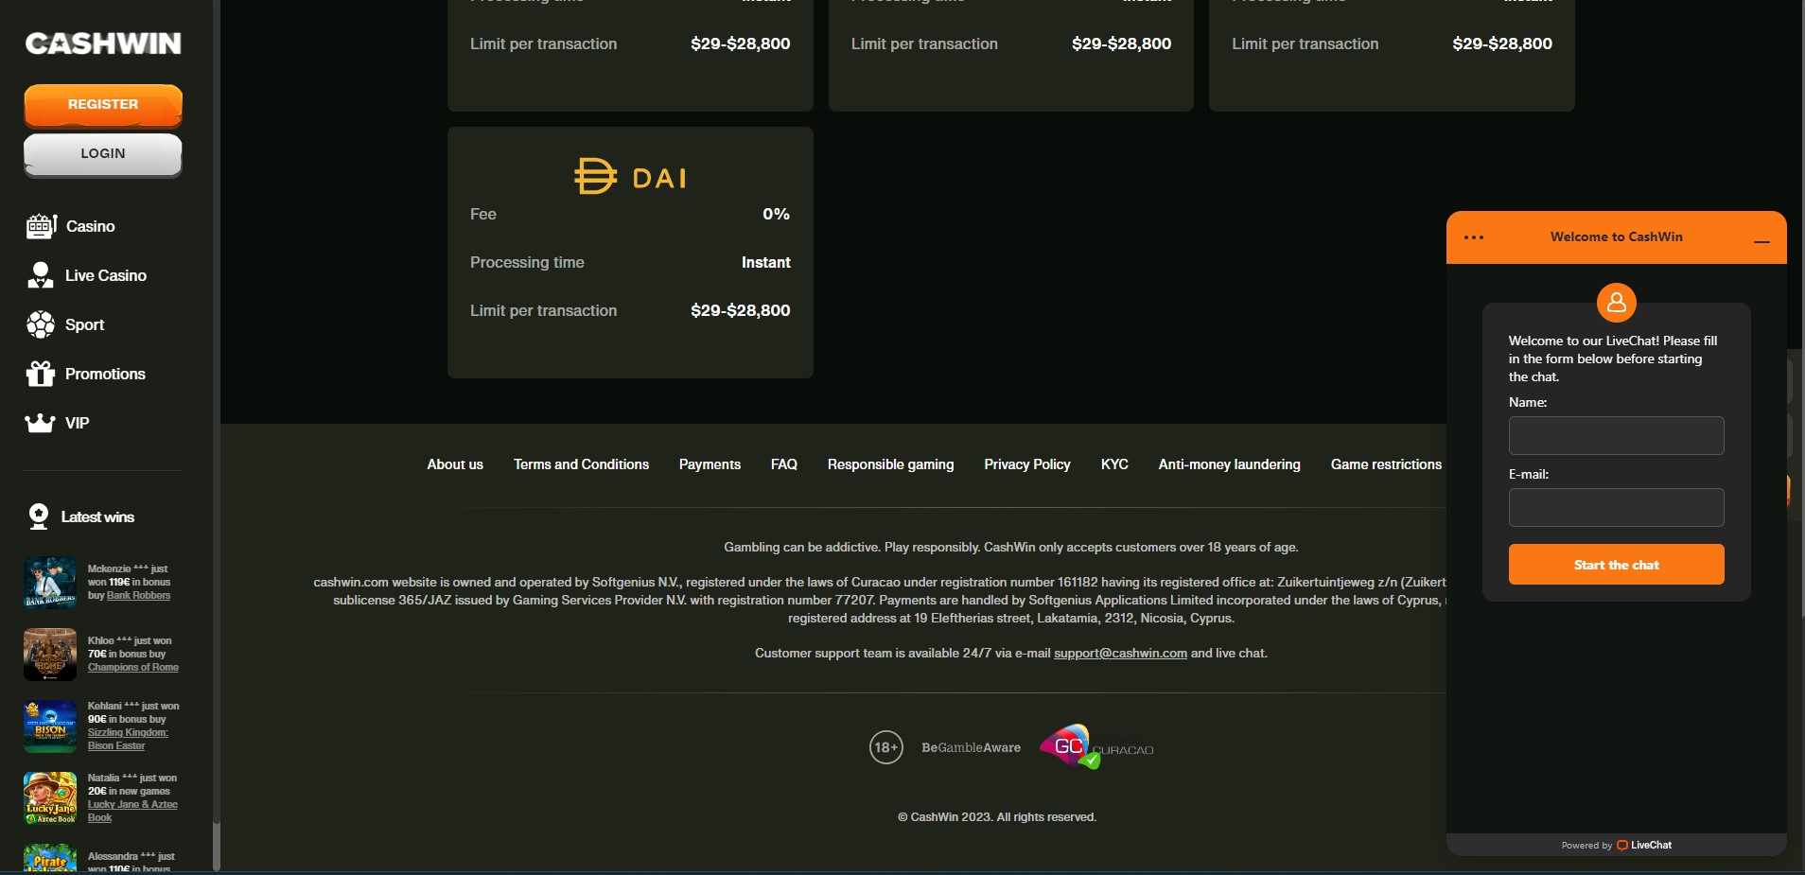
Task: Click the Latest wins medal icon
Action: (x=39, y=516)
